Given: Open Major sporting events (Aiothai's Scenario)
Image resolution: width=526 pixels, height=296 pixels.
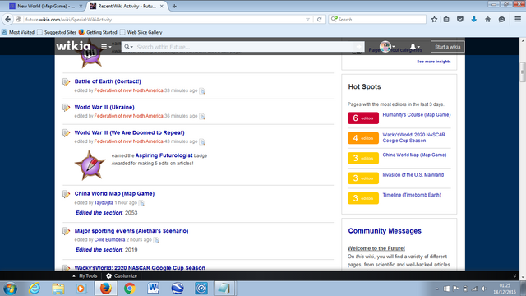Looking at the screenshot, I should 131,230.
